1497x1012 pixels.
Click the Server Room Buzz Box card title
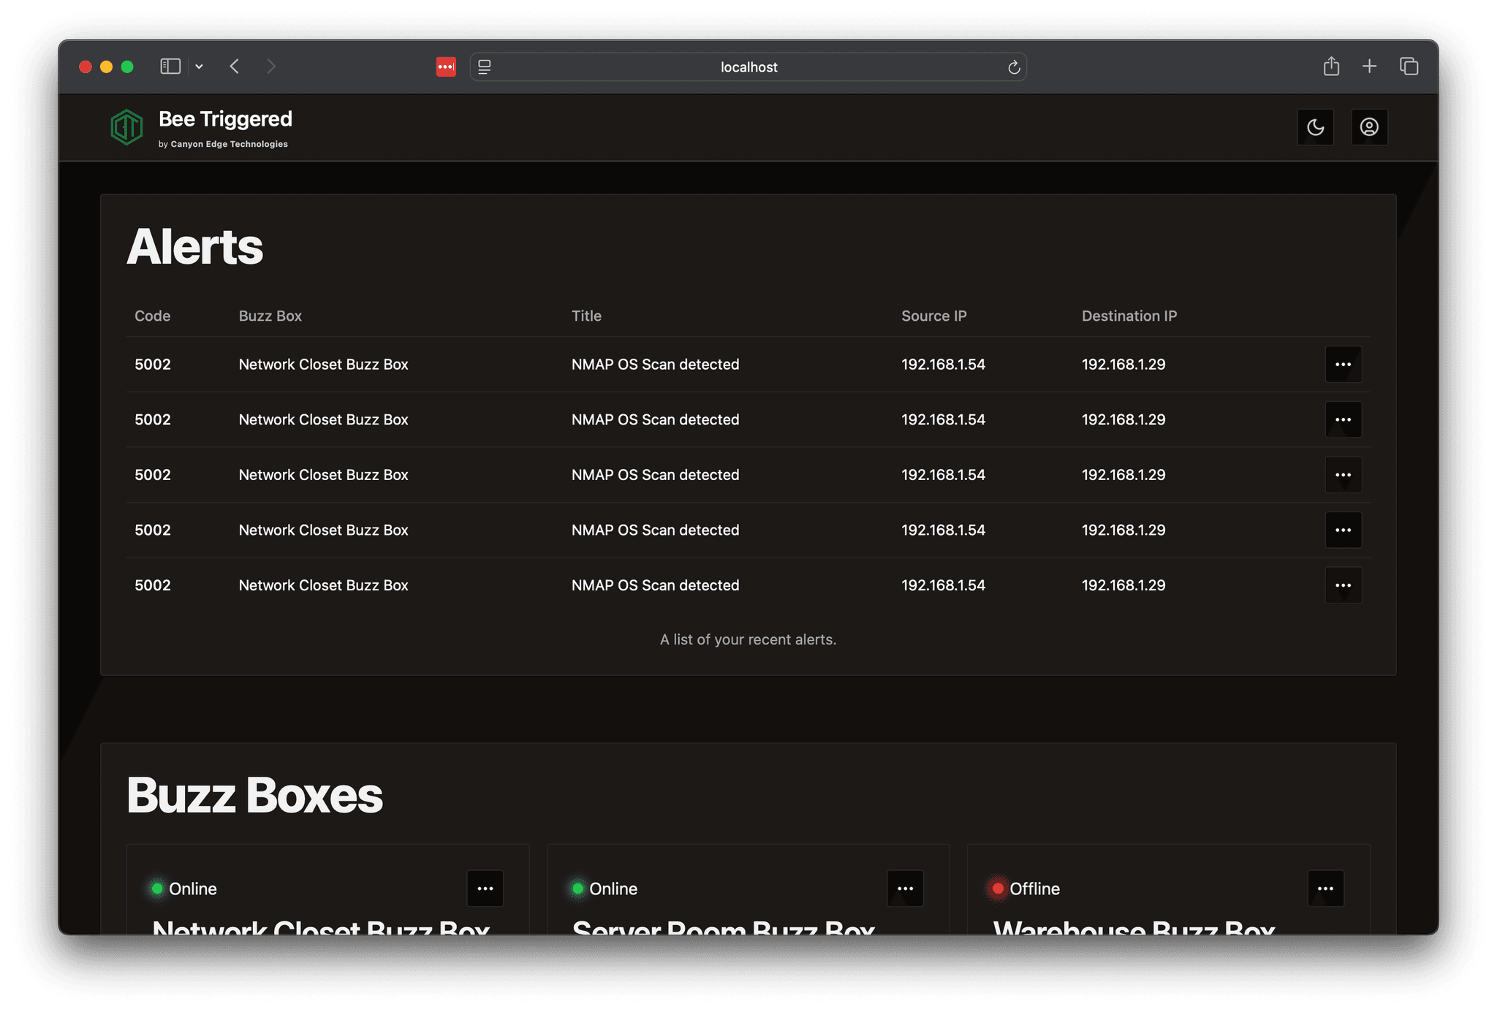coord(724,927)
